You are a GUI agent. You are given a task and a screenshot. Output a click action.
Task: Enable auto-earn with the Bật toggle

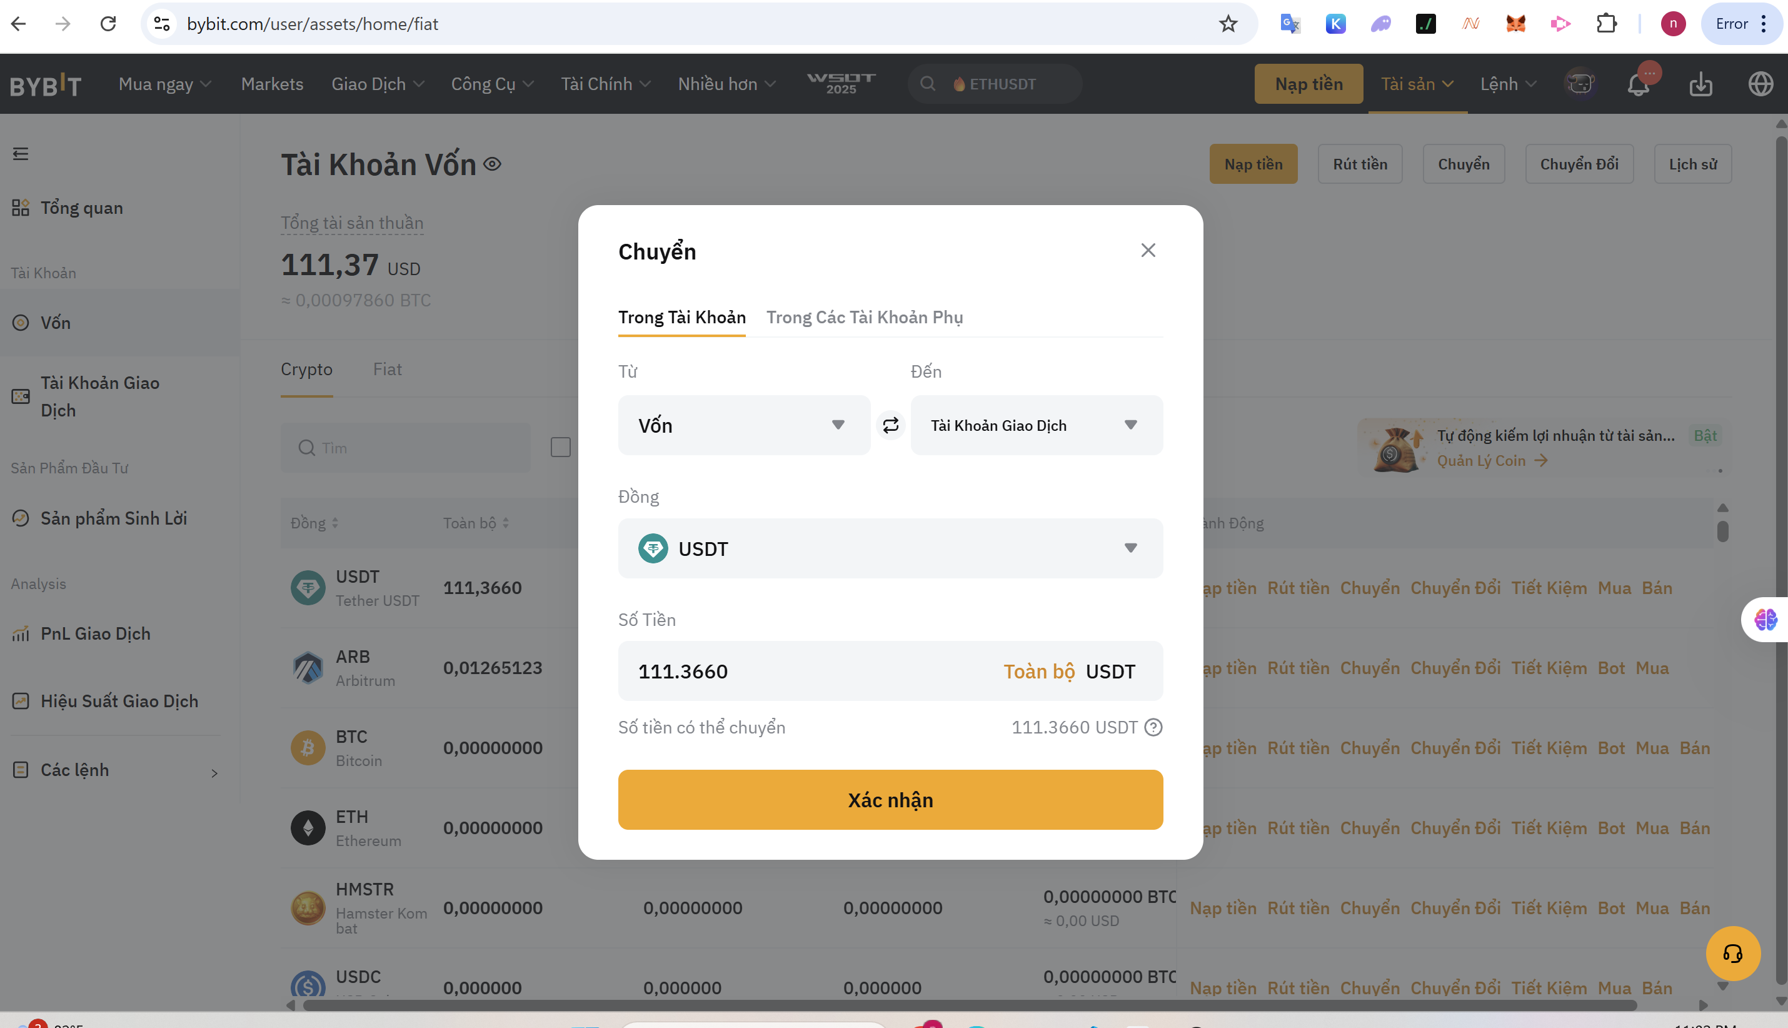1705,436
